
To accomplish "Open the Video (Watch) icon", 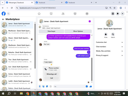I will 51,14.
